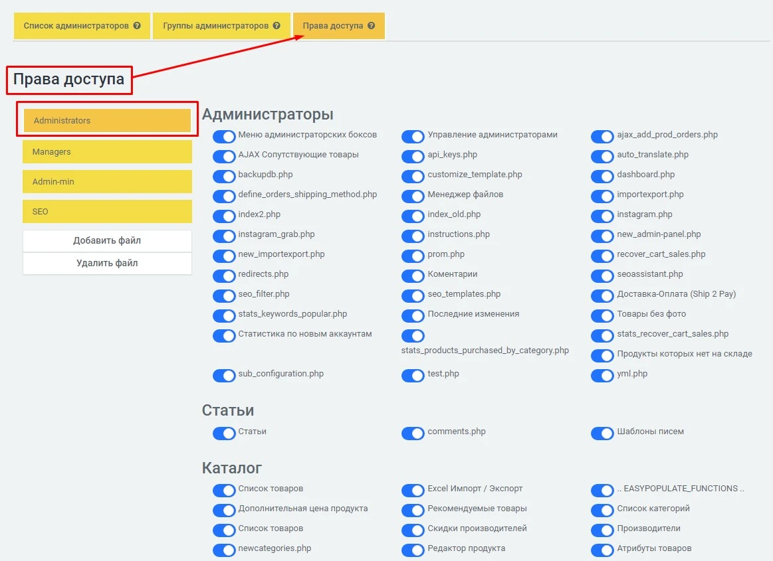Toggle Шаблоны писем permission
773x561 pixels.
(602, 434)
